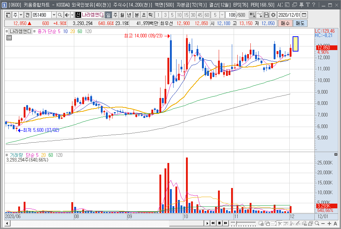Click interval preset '10'

pyautogui.click(x=179, y=15)
